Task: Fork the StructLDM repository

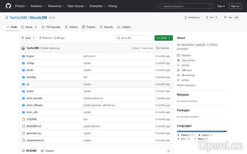Action: click(211, 17)
